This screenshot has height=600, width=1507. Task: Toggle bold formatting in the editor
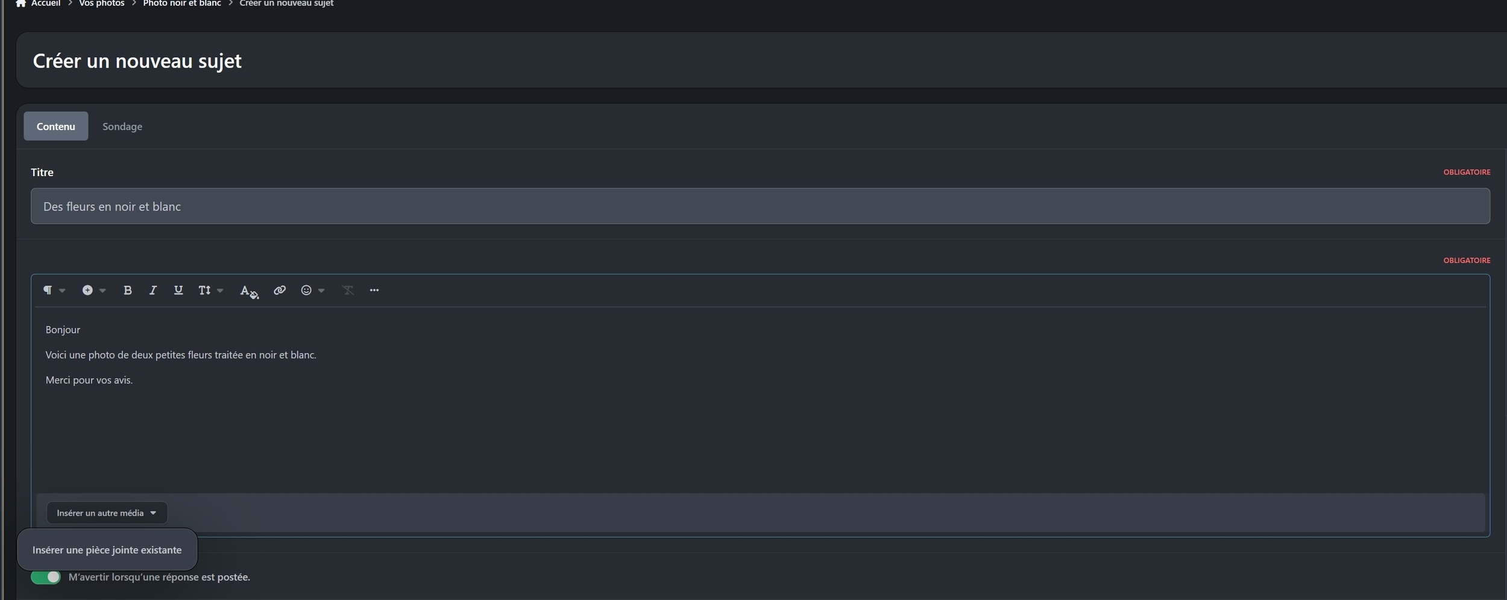(x=127, y=290)
